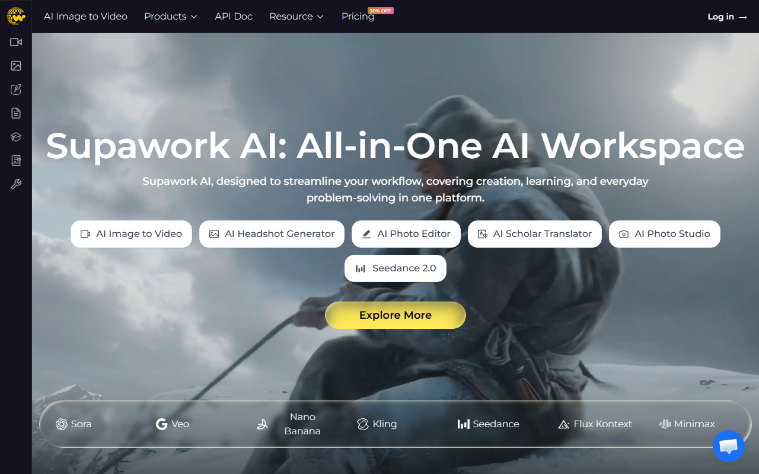759x474 pixels.
Task: Click the Minimax model label
Action: [x=694, y=424]
